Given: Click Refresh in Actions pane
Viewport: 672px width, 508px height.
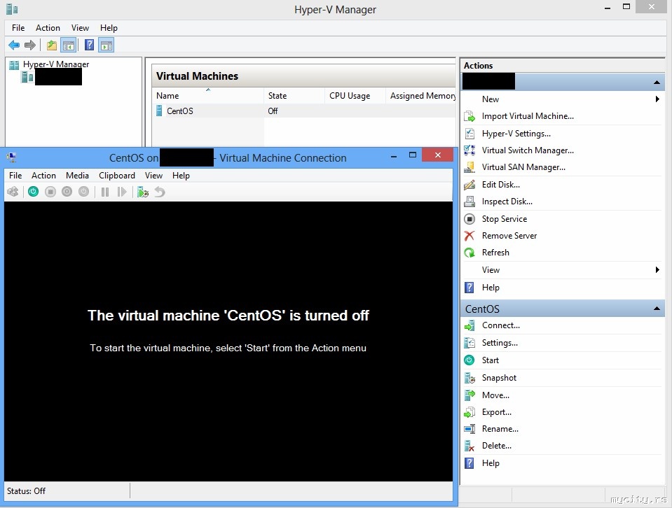Looking at the screenshot, I should pos(495,253).
